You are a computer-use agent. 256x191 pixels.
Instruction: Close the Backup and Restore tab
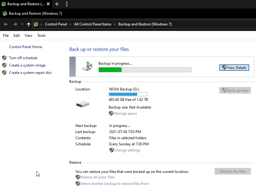point(48,4)
